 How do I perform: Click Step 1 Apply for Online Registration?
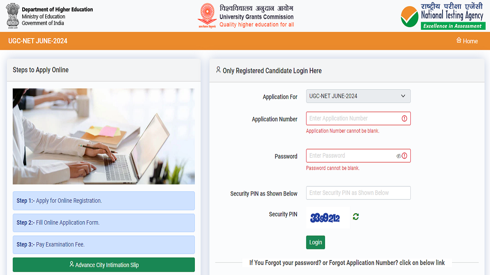pos(104,201)
